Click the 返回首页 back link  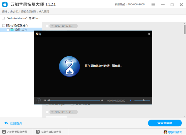coord(16,123)
